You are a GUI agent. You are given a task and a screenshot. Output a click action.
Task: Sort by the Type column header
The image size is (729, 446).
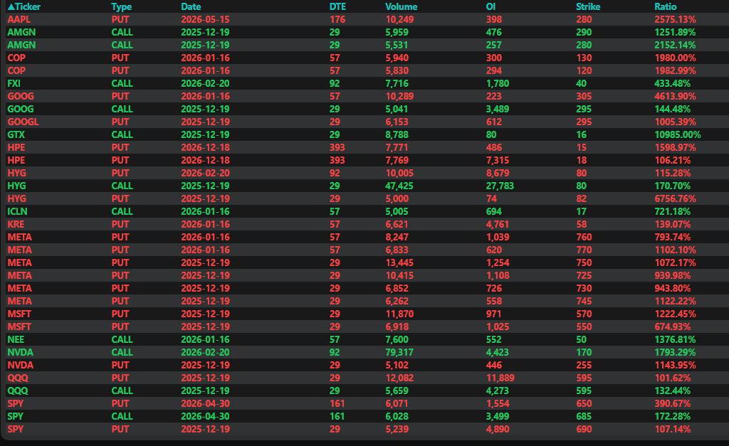point(121,6)
